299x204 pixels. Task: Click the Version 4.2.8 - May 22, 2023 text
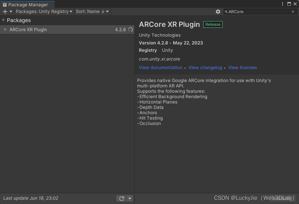click(171, 43)
